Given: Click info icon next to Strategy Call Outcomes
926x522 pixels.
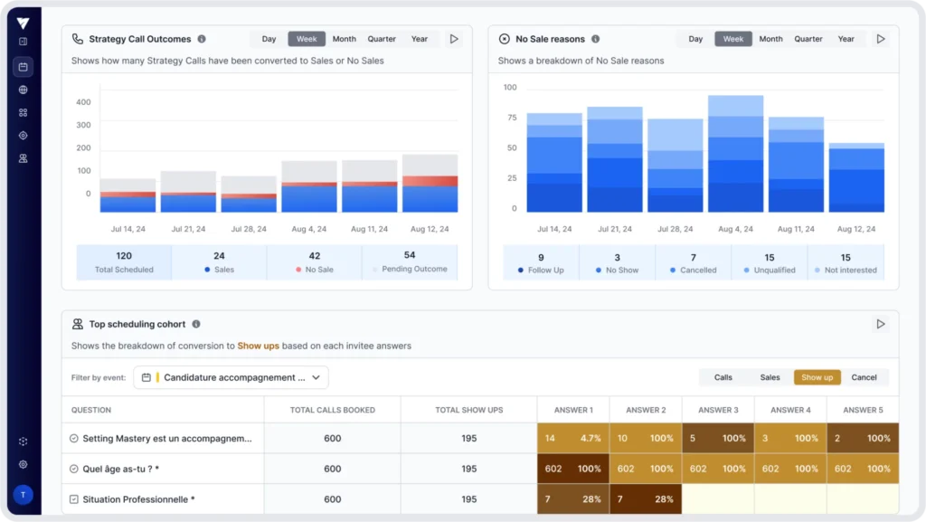Looking at the screenshot, I should click(202, 39).
